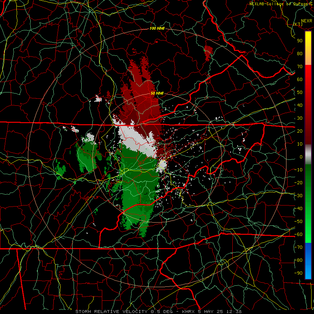Click the -60 value on velocity scale

298,234
